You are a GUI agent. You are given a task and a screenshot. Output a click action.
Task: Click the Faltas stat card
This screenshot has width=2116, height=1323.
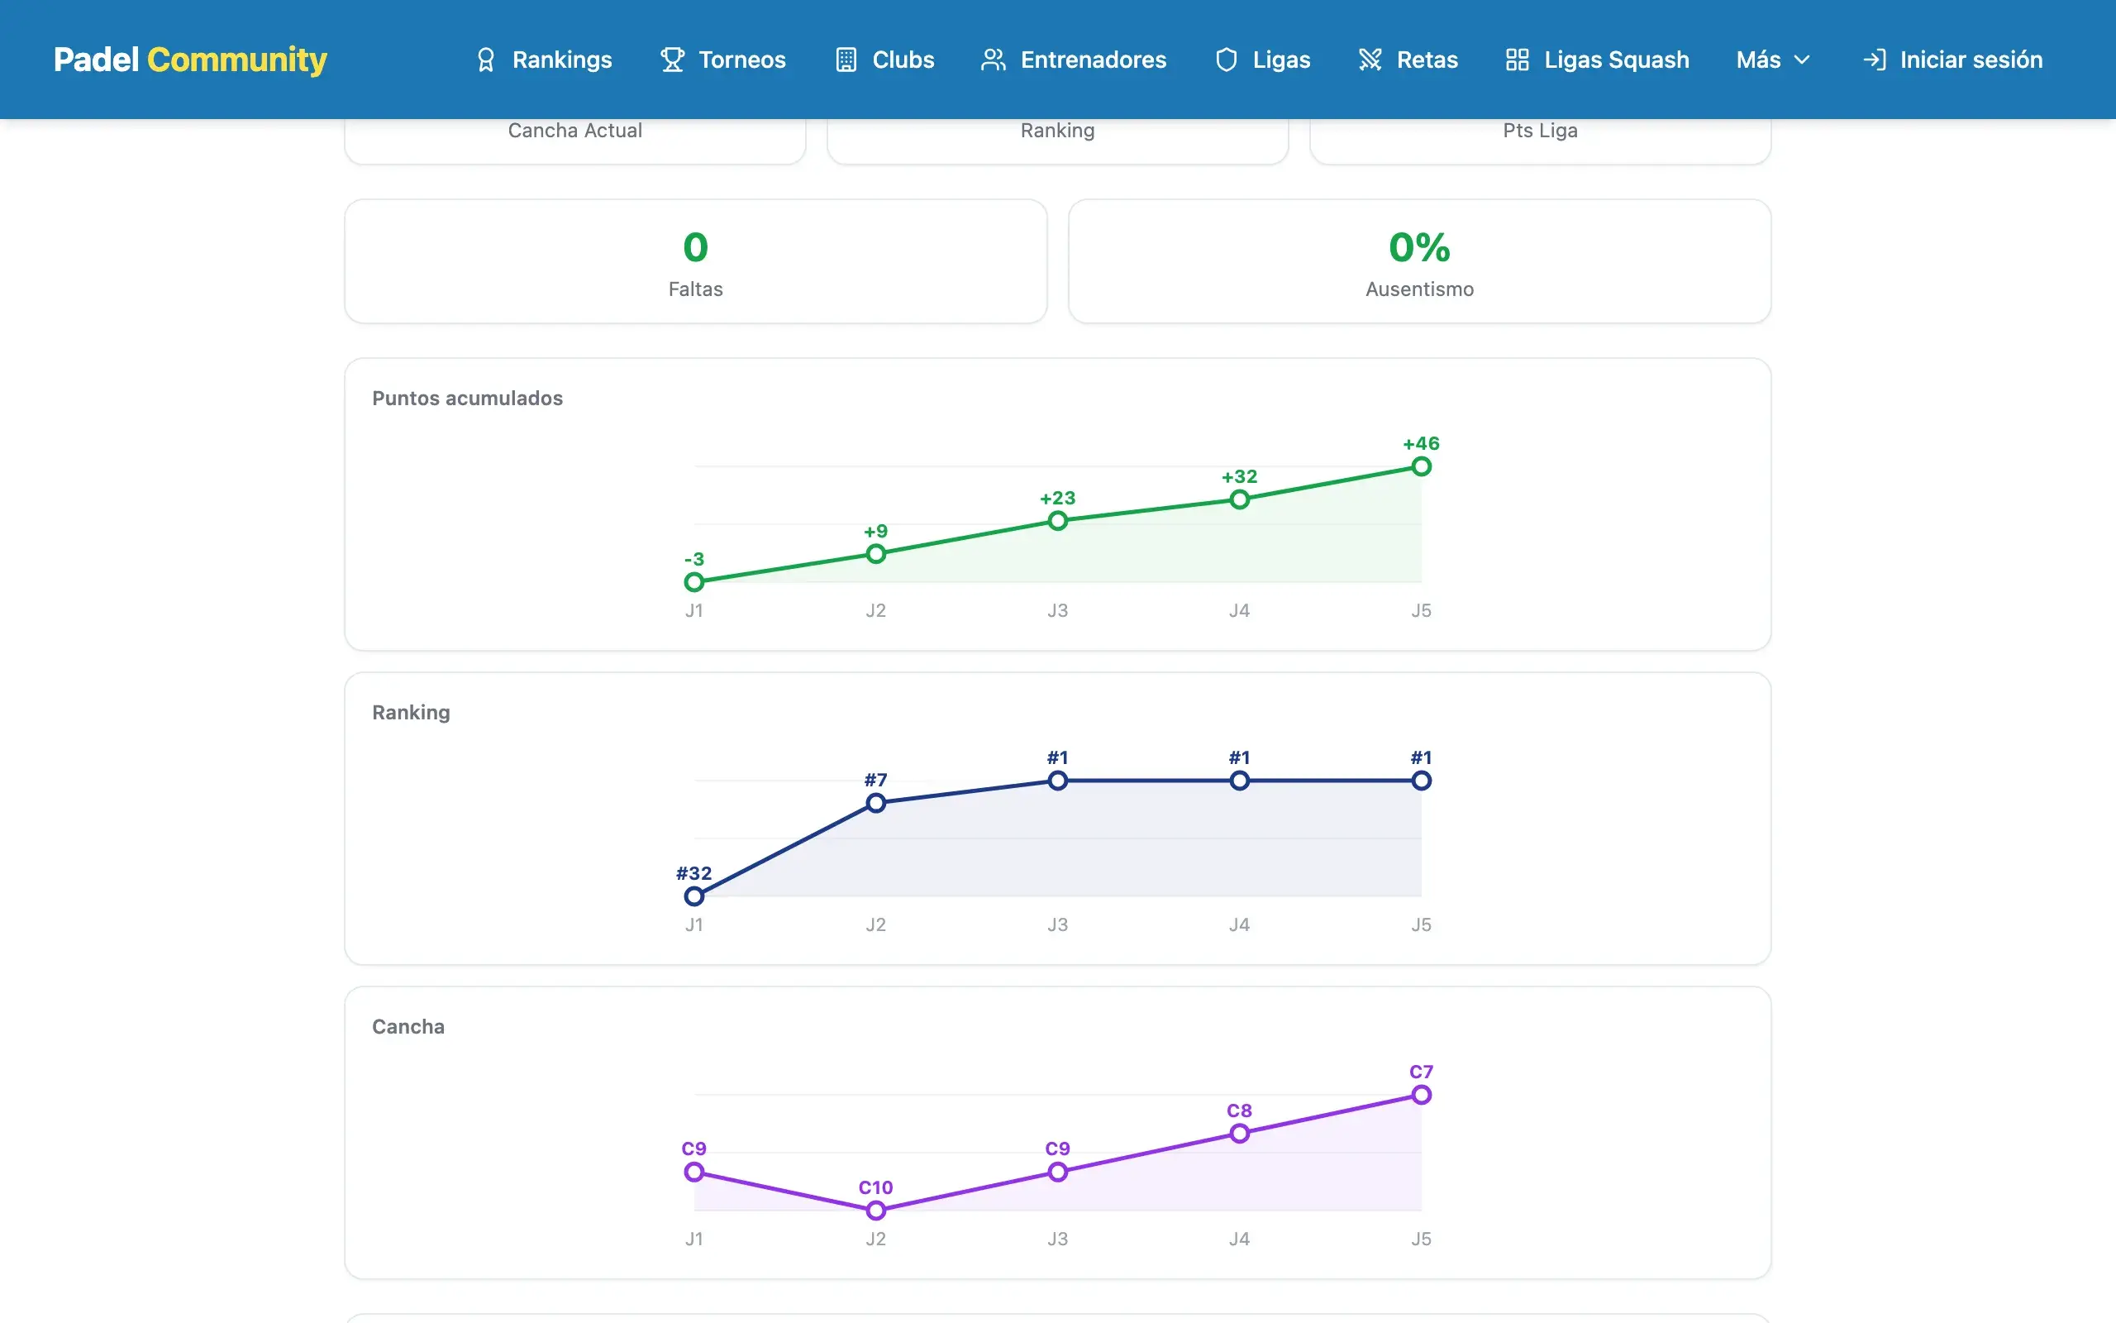pyautogui.click(x=696, y=261)
